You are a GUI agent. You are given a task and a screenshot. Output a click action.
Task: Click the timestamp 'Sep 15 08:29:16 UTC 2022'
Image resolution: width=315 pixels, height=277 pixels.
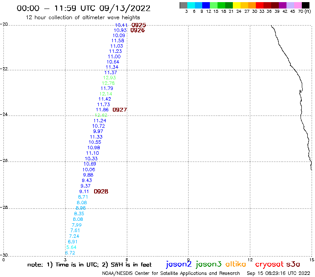coord(278,274)
